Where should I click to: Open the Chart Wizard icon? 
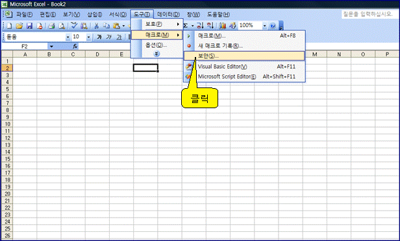(x=223, y=25)
